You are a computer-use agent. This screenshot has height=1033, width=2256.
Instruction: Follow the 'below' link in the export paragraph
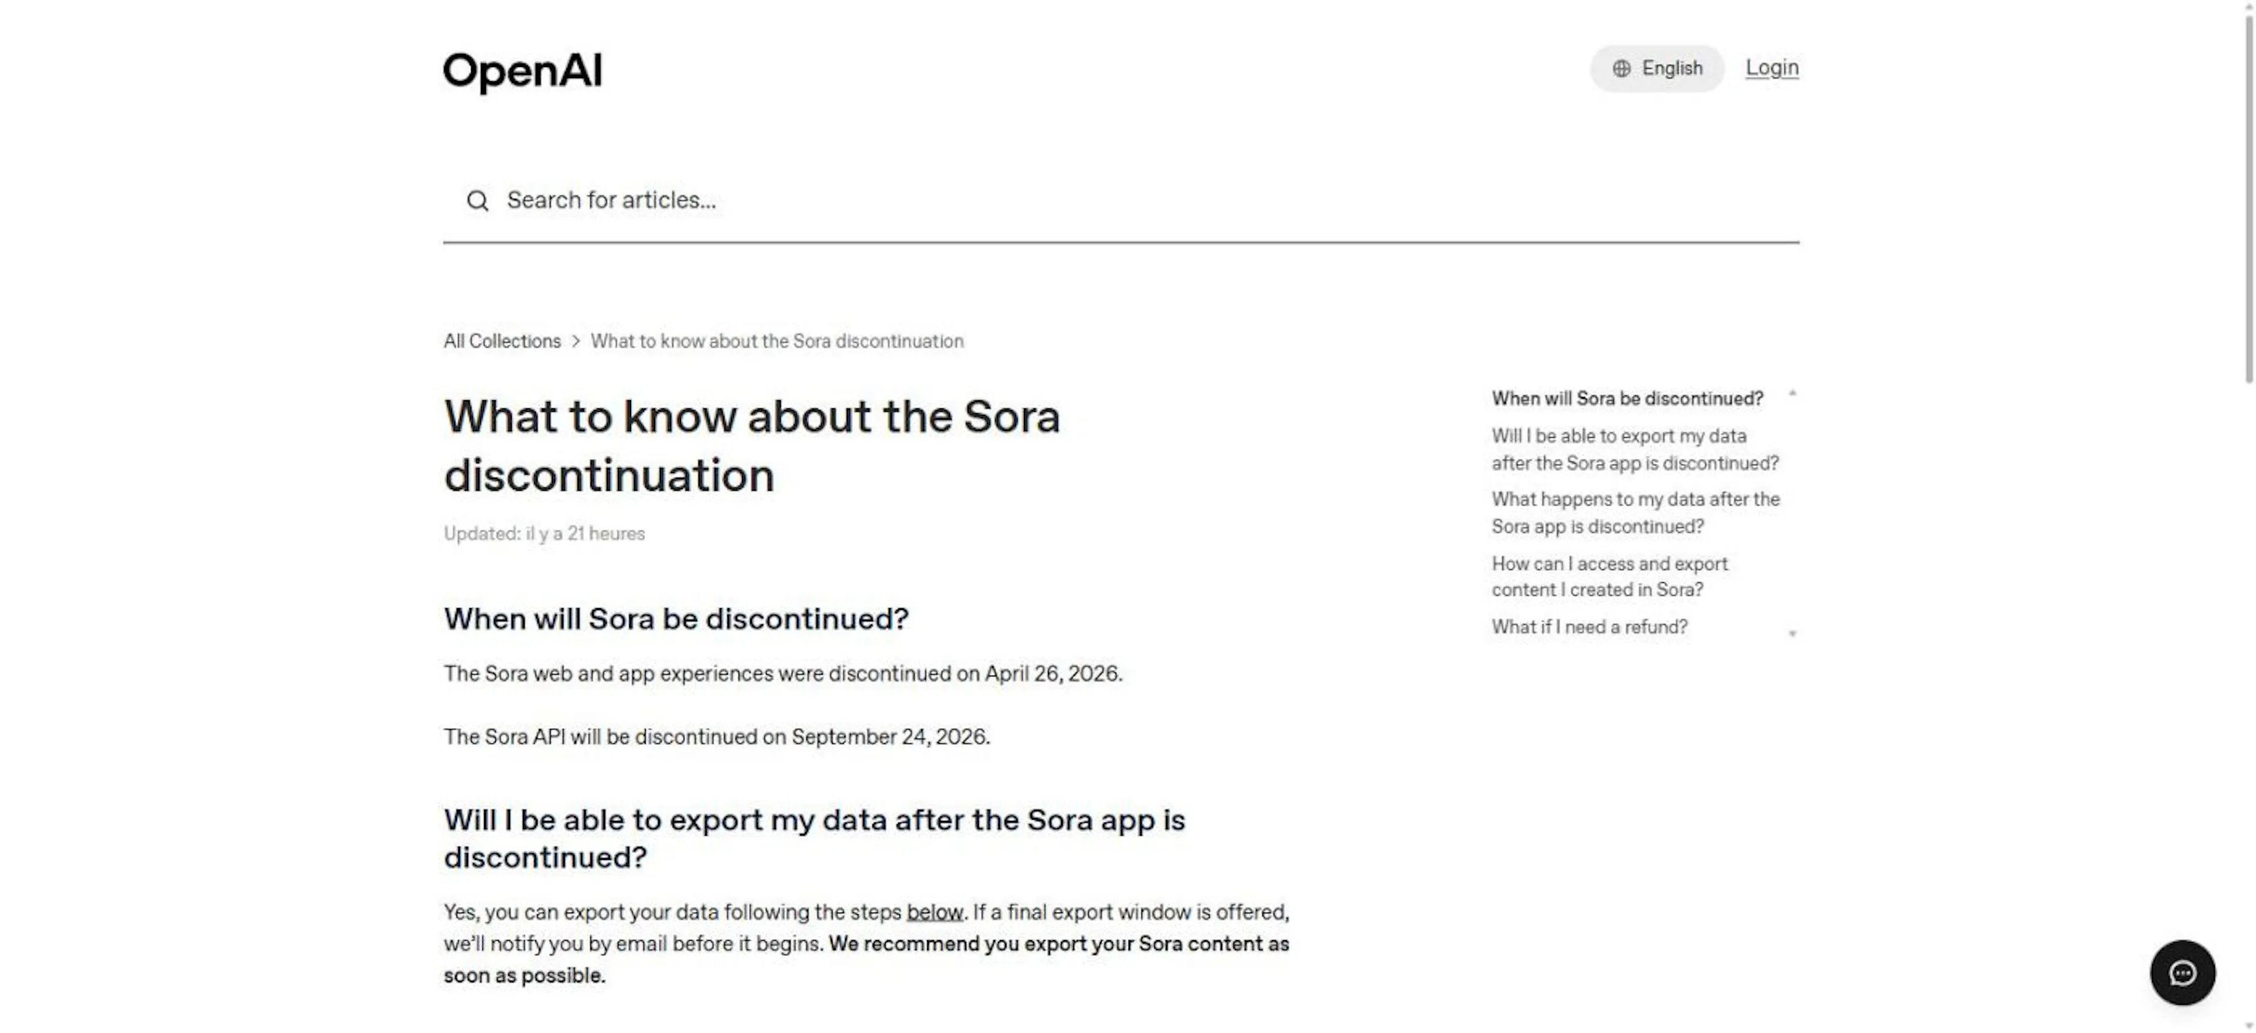point(935,912)
